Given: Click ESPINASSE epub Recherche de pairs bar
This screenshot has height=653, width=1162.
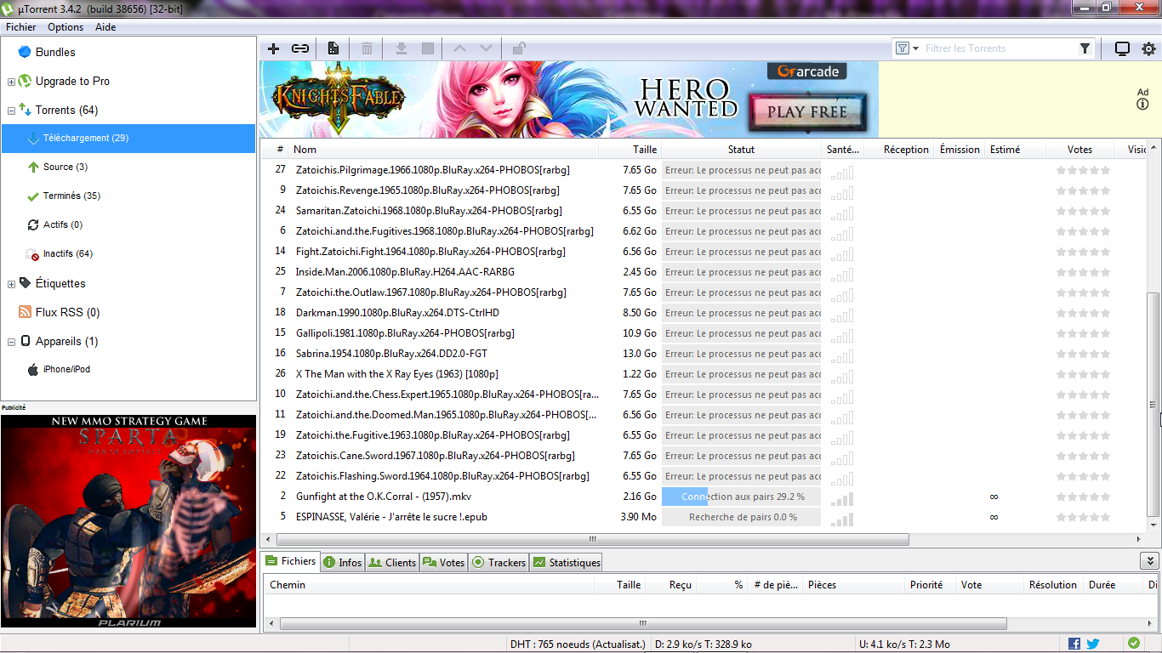Looking at the screenshot, I should click(x=741, y=517).
